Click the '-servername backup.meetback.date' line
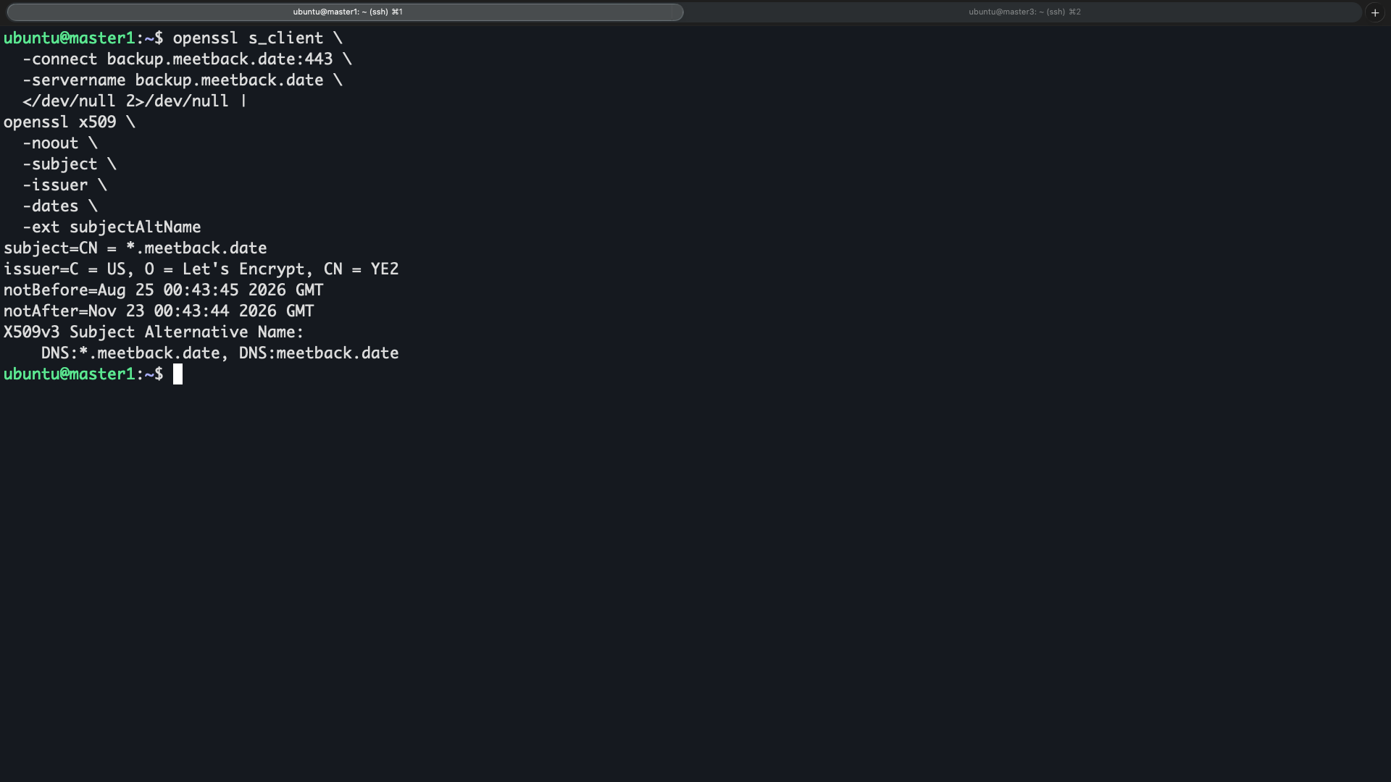 coord(182,80)
